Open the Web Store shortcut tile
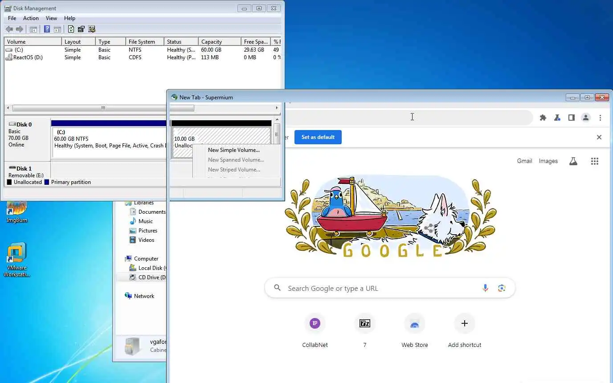This screenshot has width=613, height=383. point(415,330)
